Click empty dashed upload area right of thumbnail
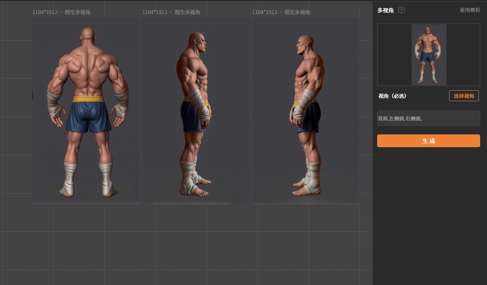 463,54
